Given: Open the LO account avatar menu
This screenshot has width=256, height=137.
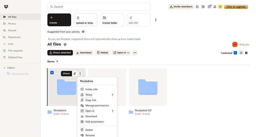Looking at the screenshot, I should coord(220,7).
